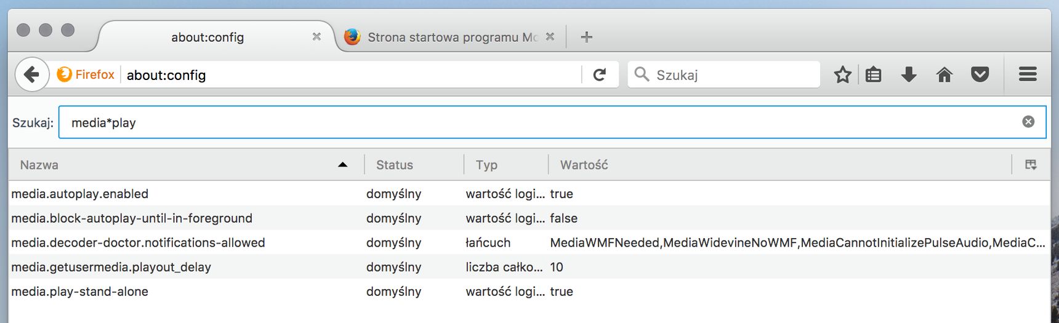Close the about:config tab
The width and height of the screenshot is (1059, 323).
pos(316,37)
